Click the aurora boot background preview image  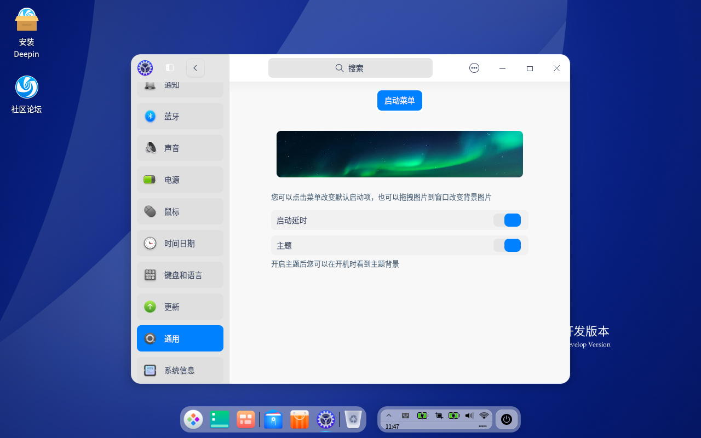point(399,154)
